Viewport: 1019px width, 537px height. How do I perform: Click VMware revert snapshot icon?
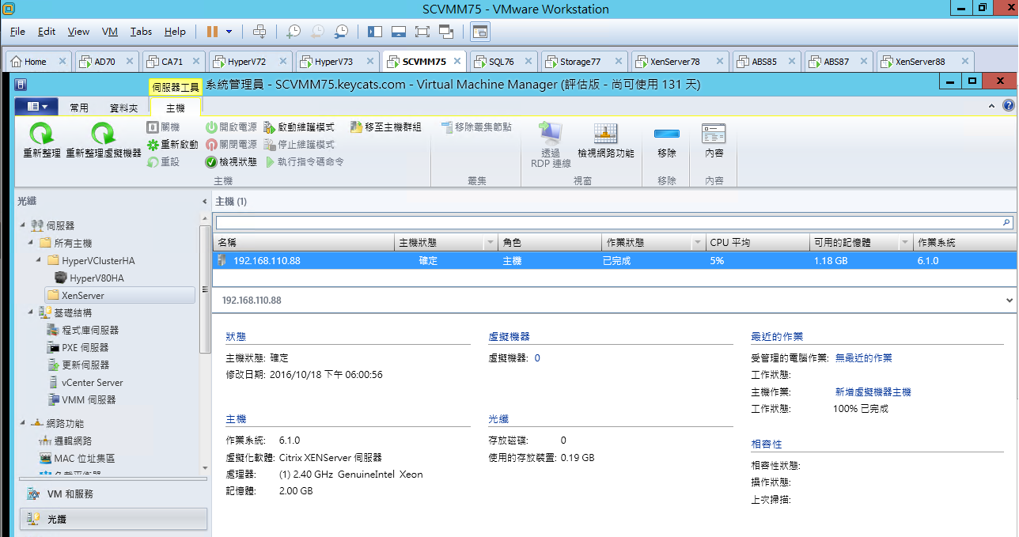coord(317,32)
